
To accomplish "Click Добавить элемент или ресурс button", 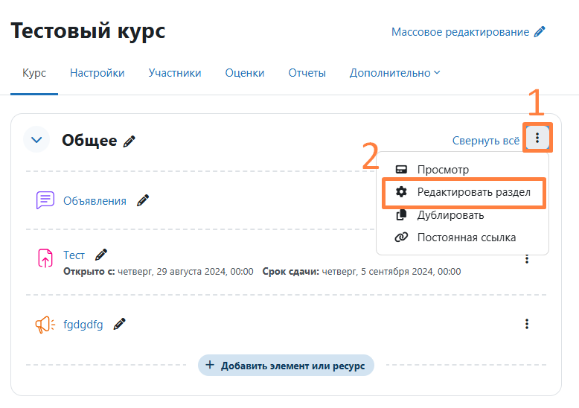I will (x=286, y=365).
